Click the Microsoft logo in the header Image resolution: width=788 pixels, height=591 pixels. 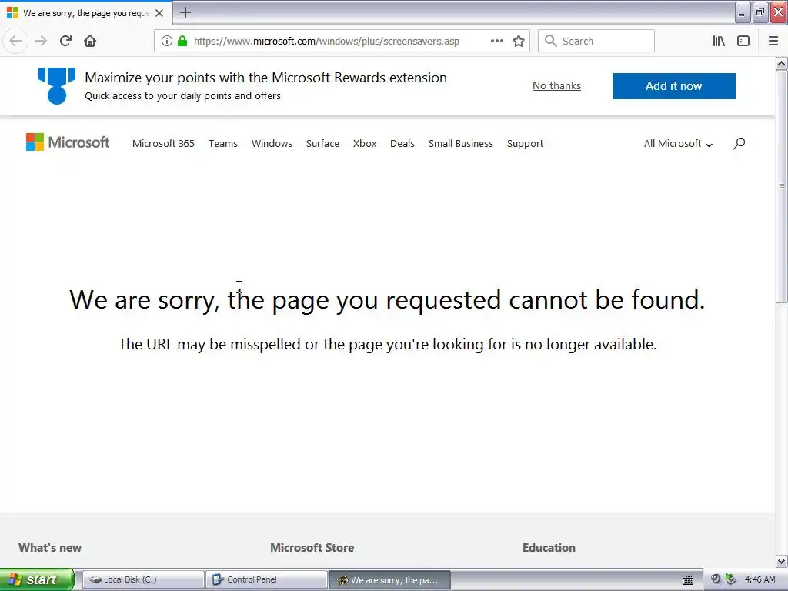[68, 142]
